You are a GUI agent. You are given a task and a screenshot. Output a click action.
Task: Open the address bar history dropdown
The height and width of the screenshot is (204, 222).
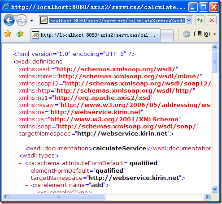tap(189, 20)
